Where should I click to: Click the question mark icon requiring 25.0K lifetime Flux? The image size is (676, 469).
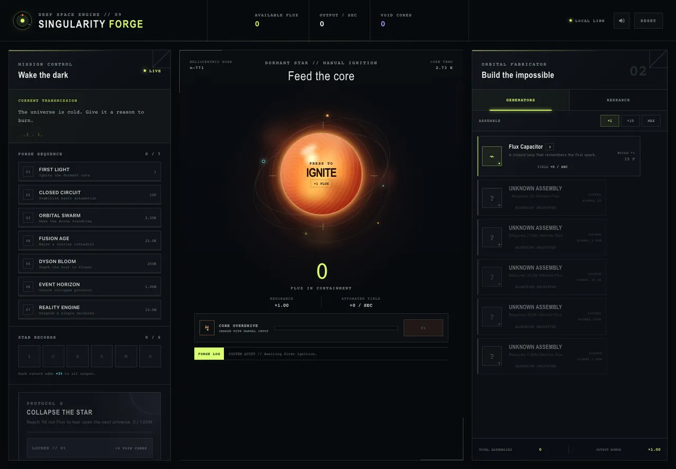point(492,277)
